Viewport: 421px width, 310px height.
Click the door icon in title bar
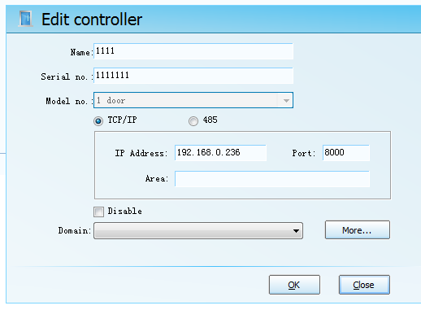[x=26, y=19]
